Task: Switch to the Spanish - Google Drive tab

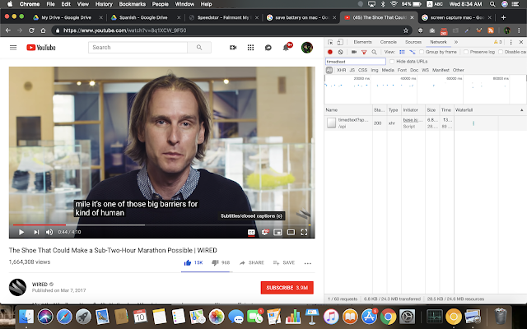Action: click(x=143, y=17)
